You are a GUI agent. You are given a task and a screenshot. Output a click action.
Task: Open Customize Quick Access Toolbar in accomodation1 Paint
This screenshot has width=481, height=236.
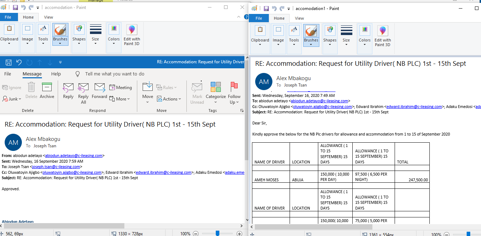point(289,9)
